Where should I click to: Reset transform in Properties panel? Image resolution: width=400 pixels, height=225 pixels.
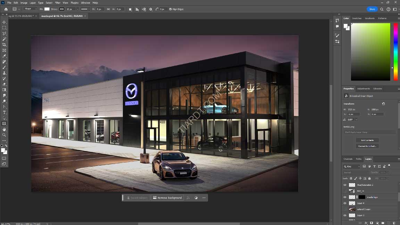(x=383, y=104)
